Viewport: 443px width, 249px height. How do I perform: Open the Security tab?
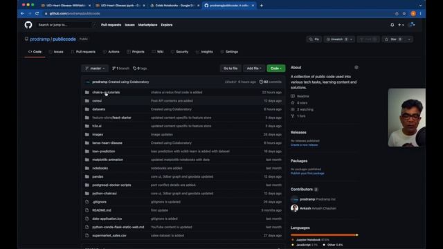click(179, 52)
